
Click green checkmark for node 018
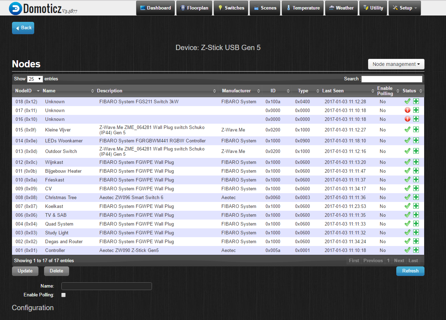pyautogui.click(x=408, y=101)
